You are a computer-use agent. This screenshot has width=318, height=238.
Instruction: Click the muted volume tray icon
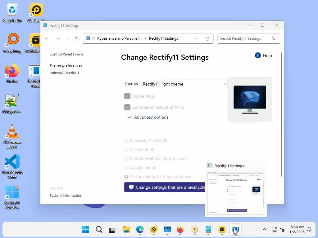(282, 230)
